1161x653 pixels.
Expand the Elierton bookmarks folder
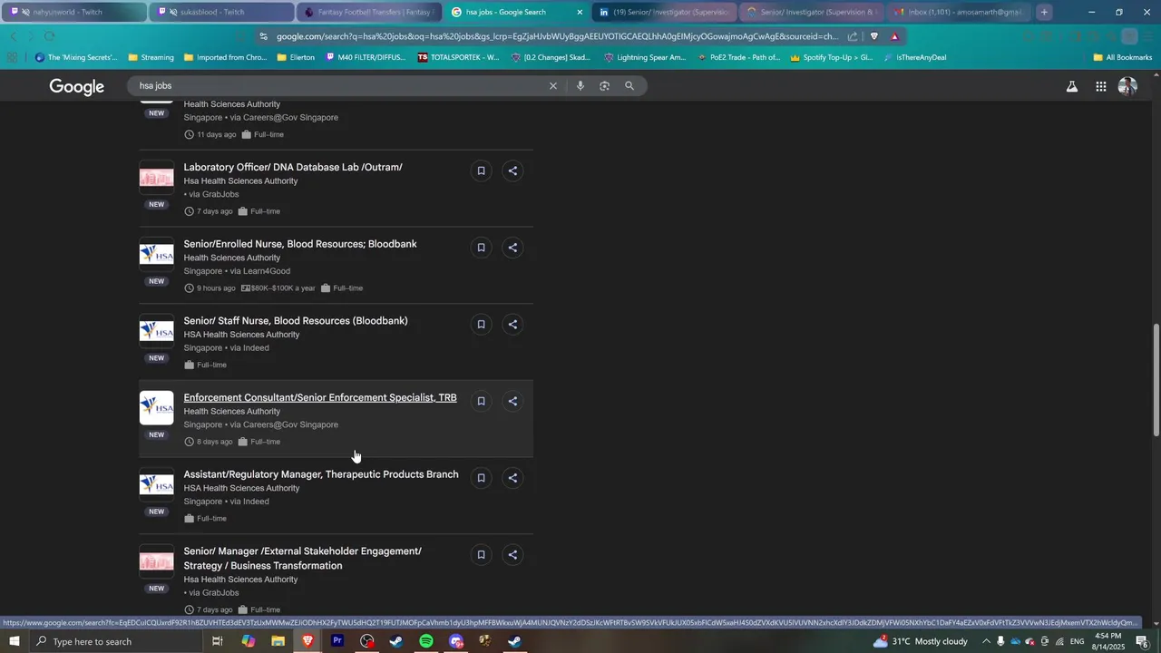295,57
